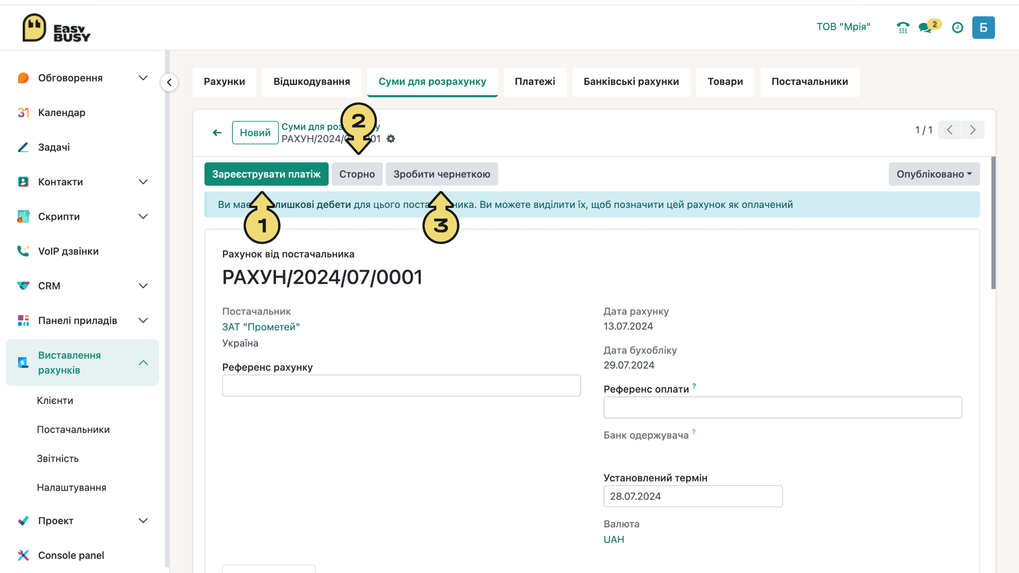
Task: Open the activities clock icon in header
Action: pos(957,28)
